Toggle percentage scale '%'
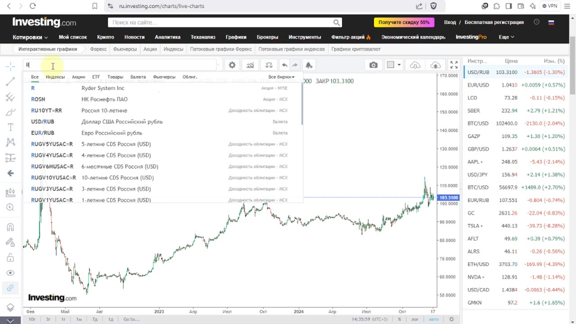The height and width of the screenshot is (324, 576). 399,319
